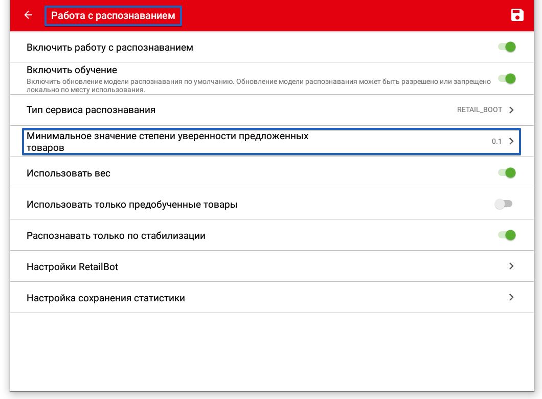The image size is (542, 399).
Task: Enable 'Использовать только предобученные товары' switch
Action: (503, 204)
